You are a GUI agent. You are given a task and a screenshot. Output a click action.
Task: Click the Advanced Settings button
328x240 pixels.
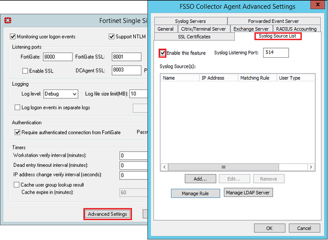pyautogui.click(x=108, y=214)
